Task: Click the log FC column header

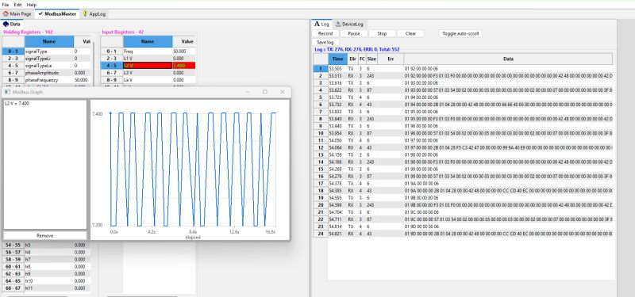Action: 362,59
